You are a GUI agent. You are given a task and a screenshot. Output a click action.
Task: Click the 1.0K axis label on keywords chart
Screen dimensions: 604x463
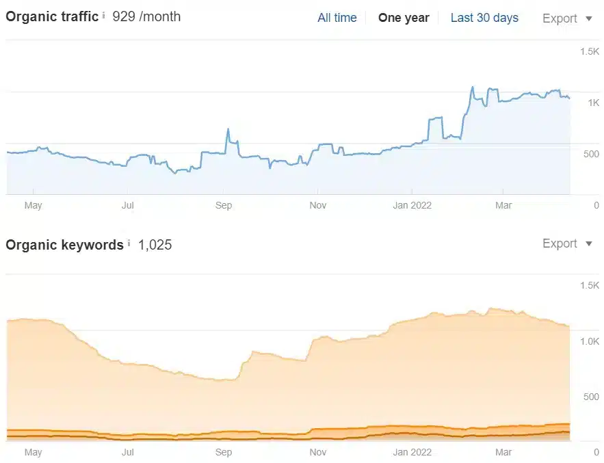click(589, 341)
